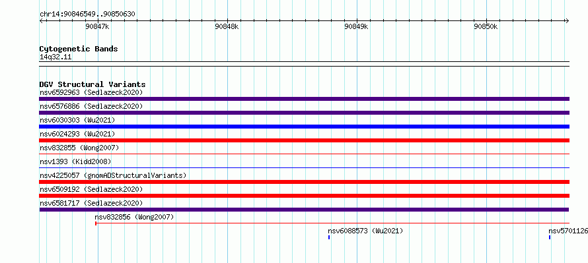Image resolution: width=588 pixels, height=263 pixels.
Task: Click the 90849k ruler position
Action: tap(356, 26)
